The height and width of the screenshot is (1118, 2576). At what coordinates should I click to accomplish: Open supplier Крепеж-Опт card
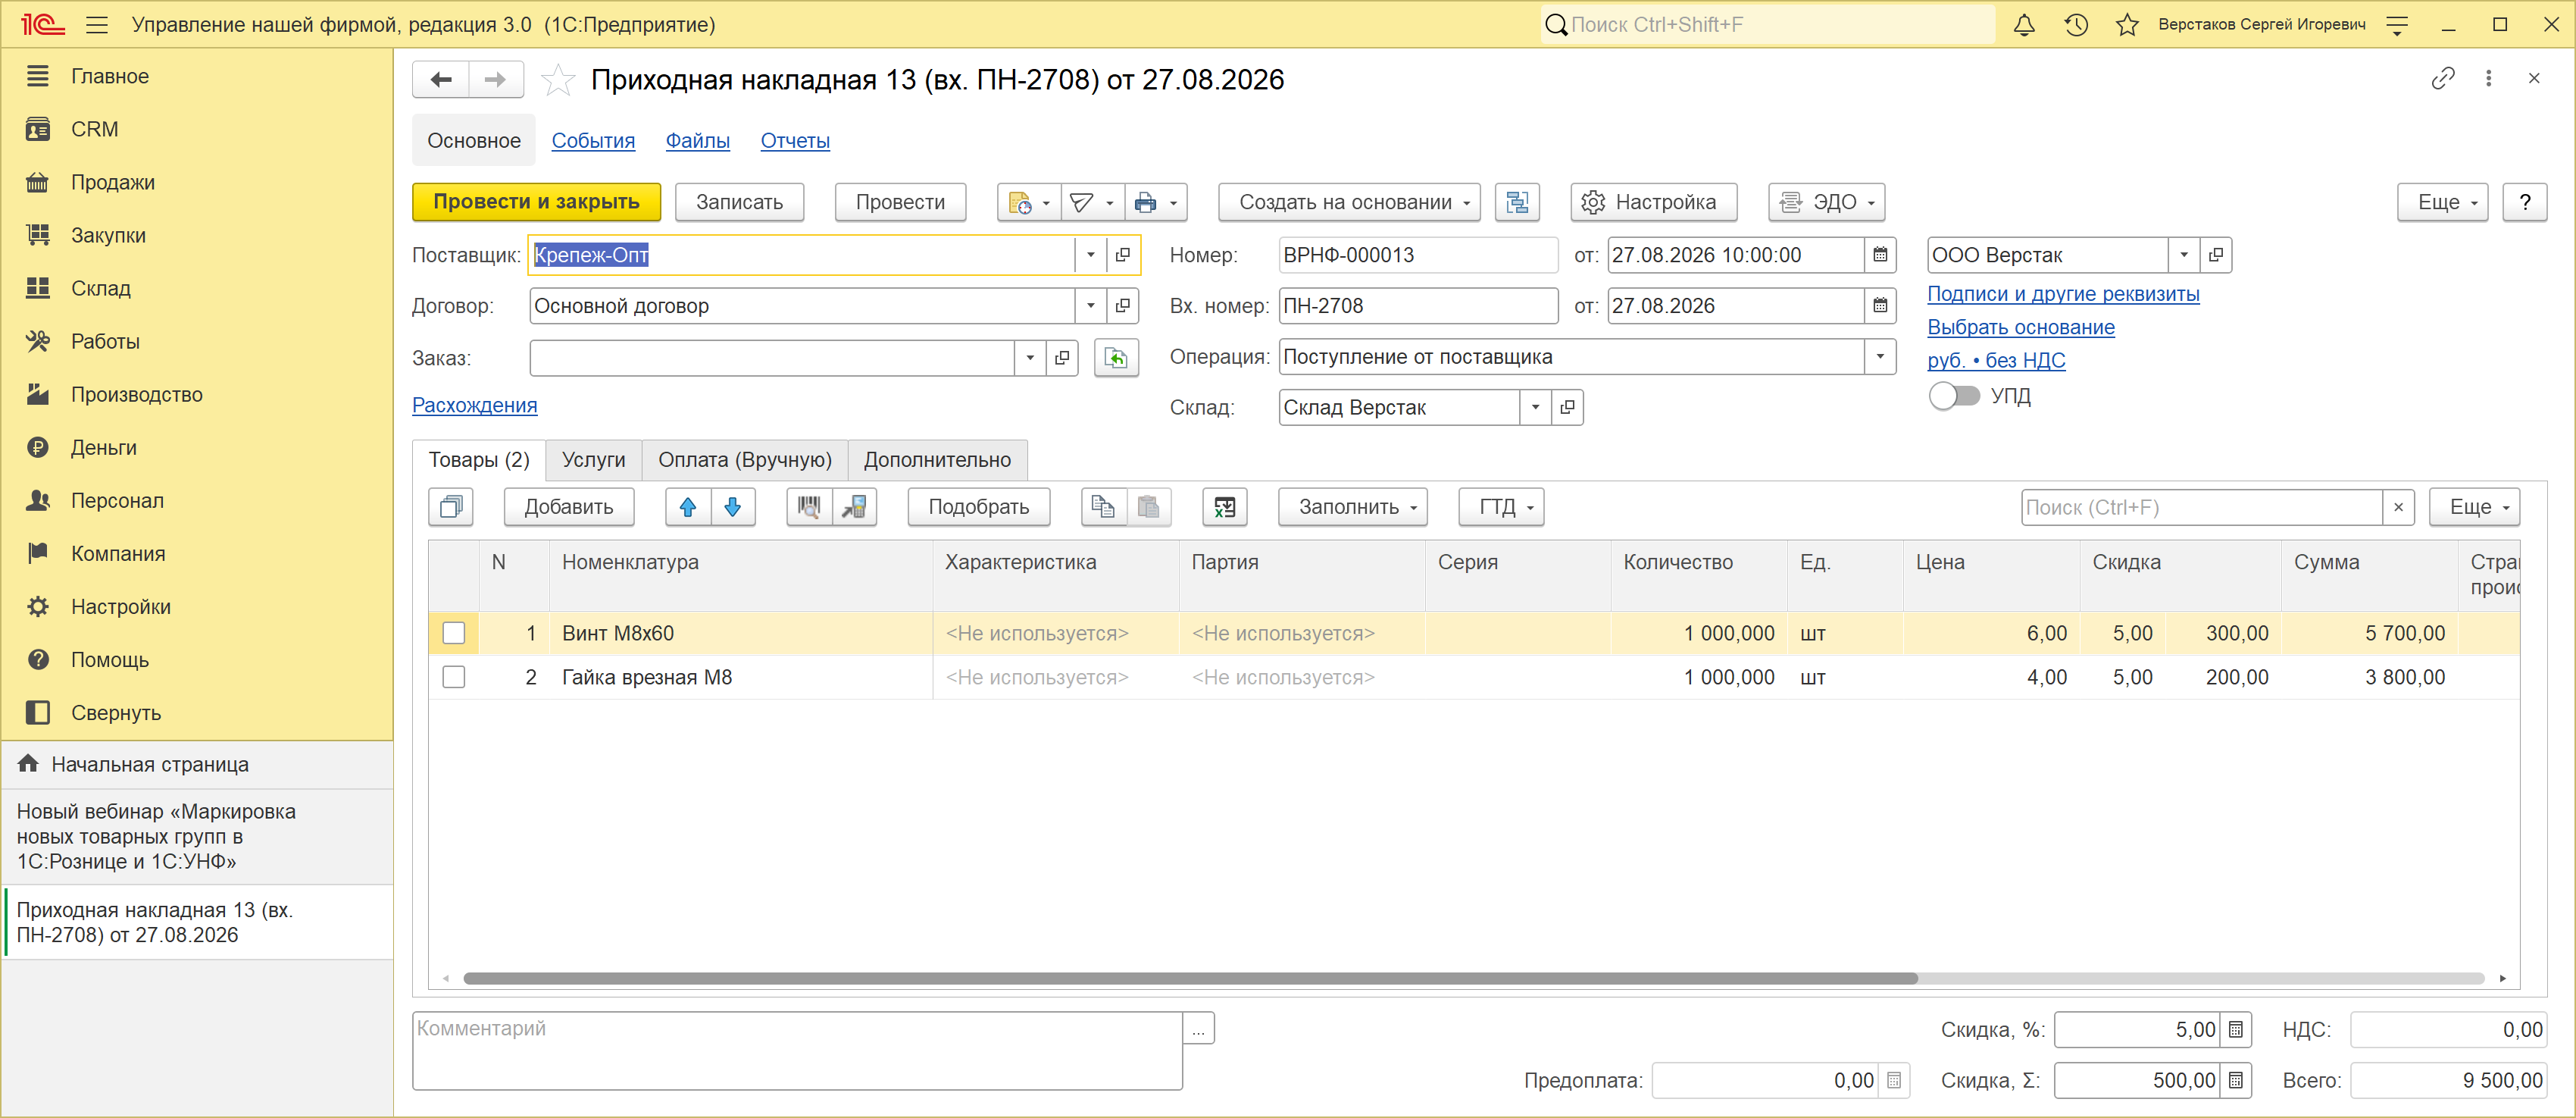[x=1123, y=255]
